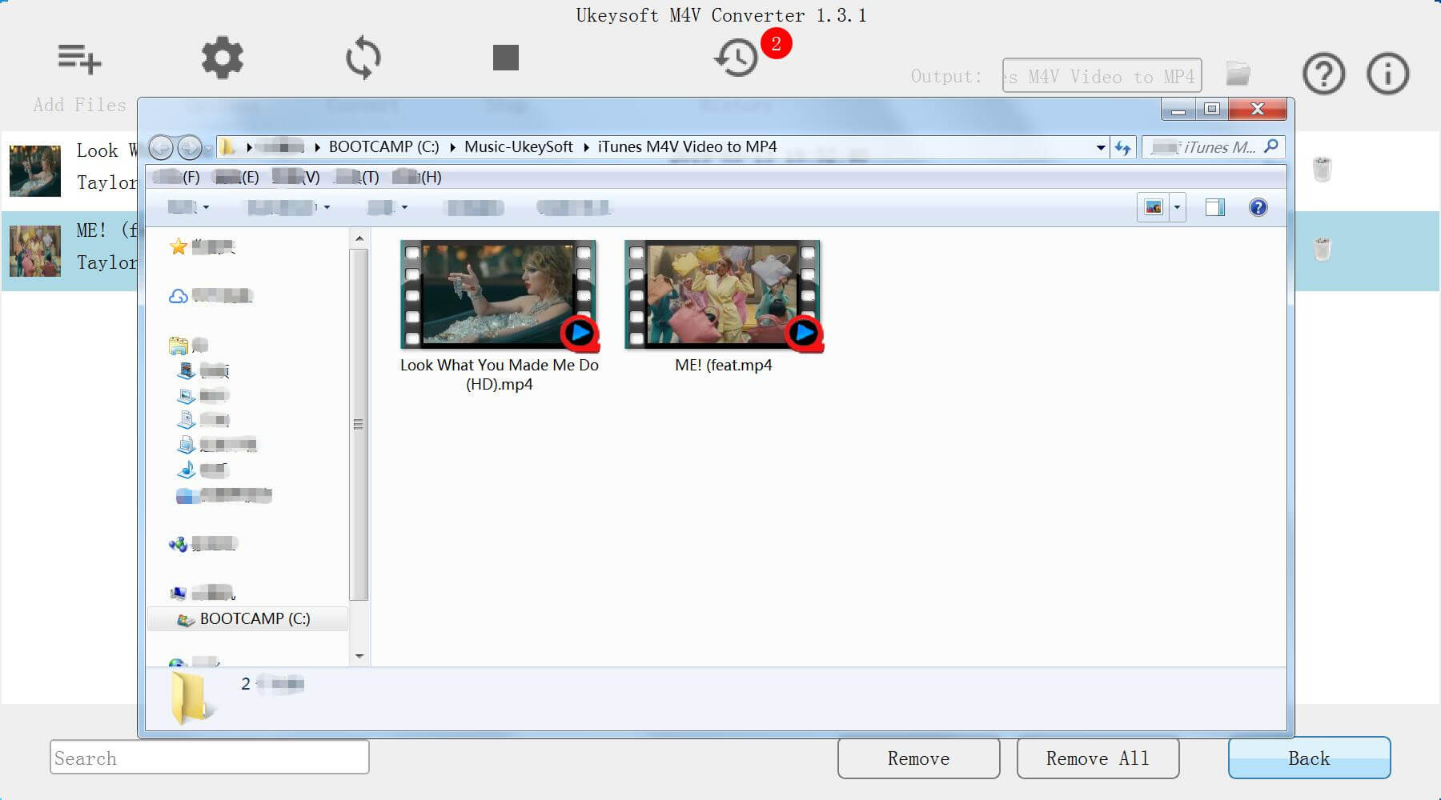Open the (T) menu in Explorer
Screen dimensions: 1441x800
click(356, 177)
